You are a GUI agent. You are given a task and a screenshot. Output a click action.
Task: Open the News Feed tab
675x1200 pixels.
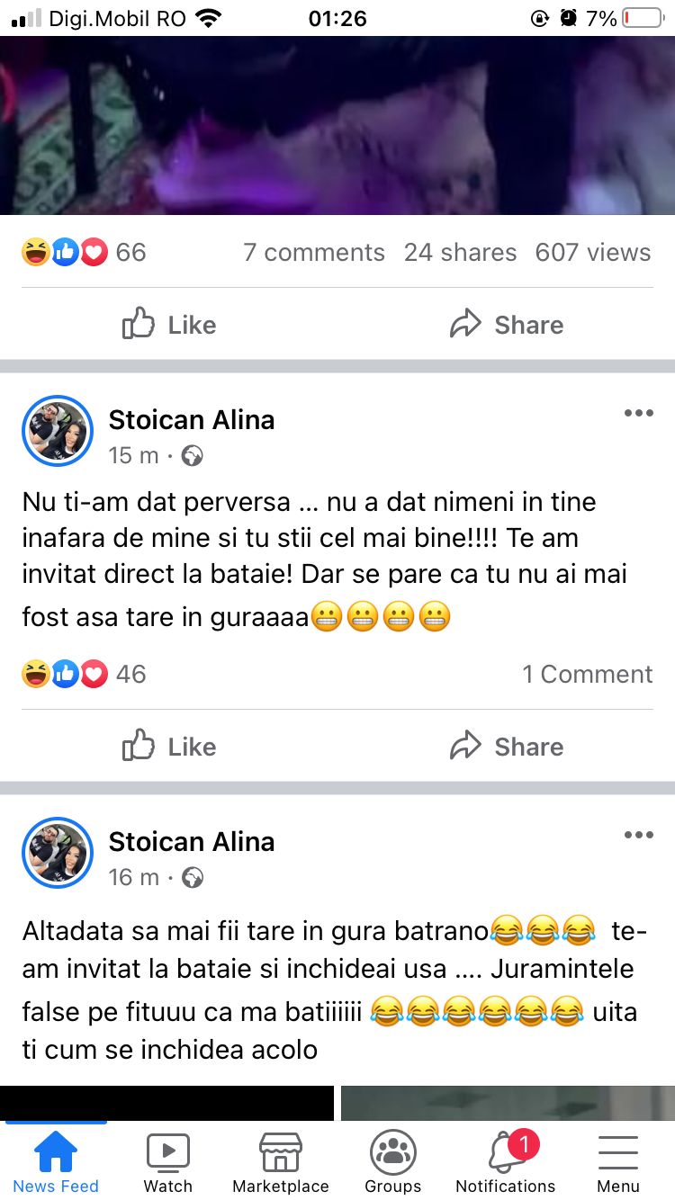(56, 1160)
